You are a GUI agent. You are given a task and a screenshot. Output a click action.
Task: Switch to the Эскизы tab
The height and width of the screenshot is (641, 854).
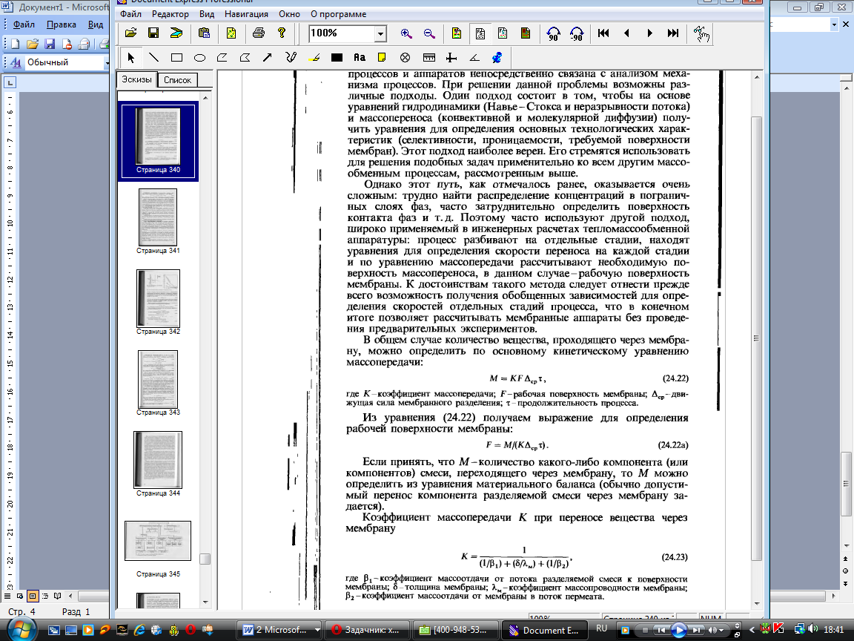click(136, 79)
